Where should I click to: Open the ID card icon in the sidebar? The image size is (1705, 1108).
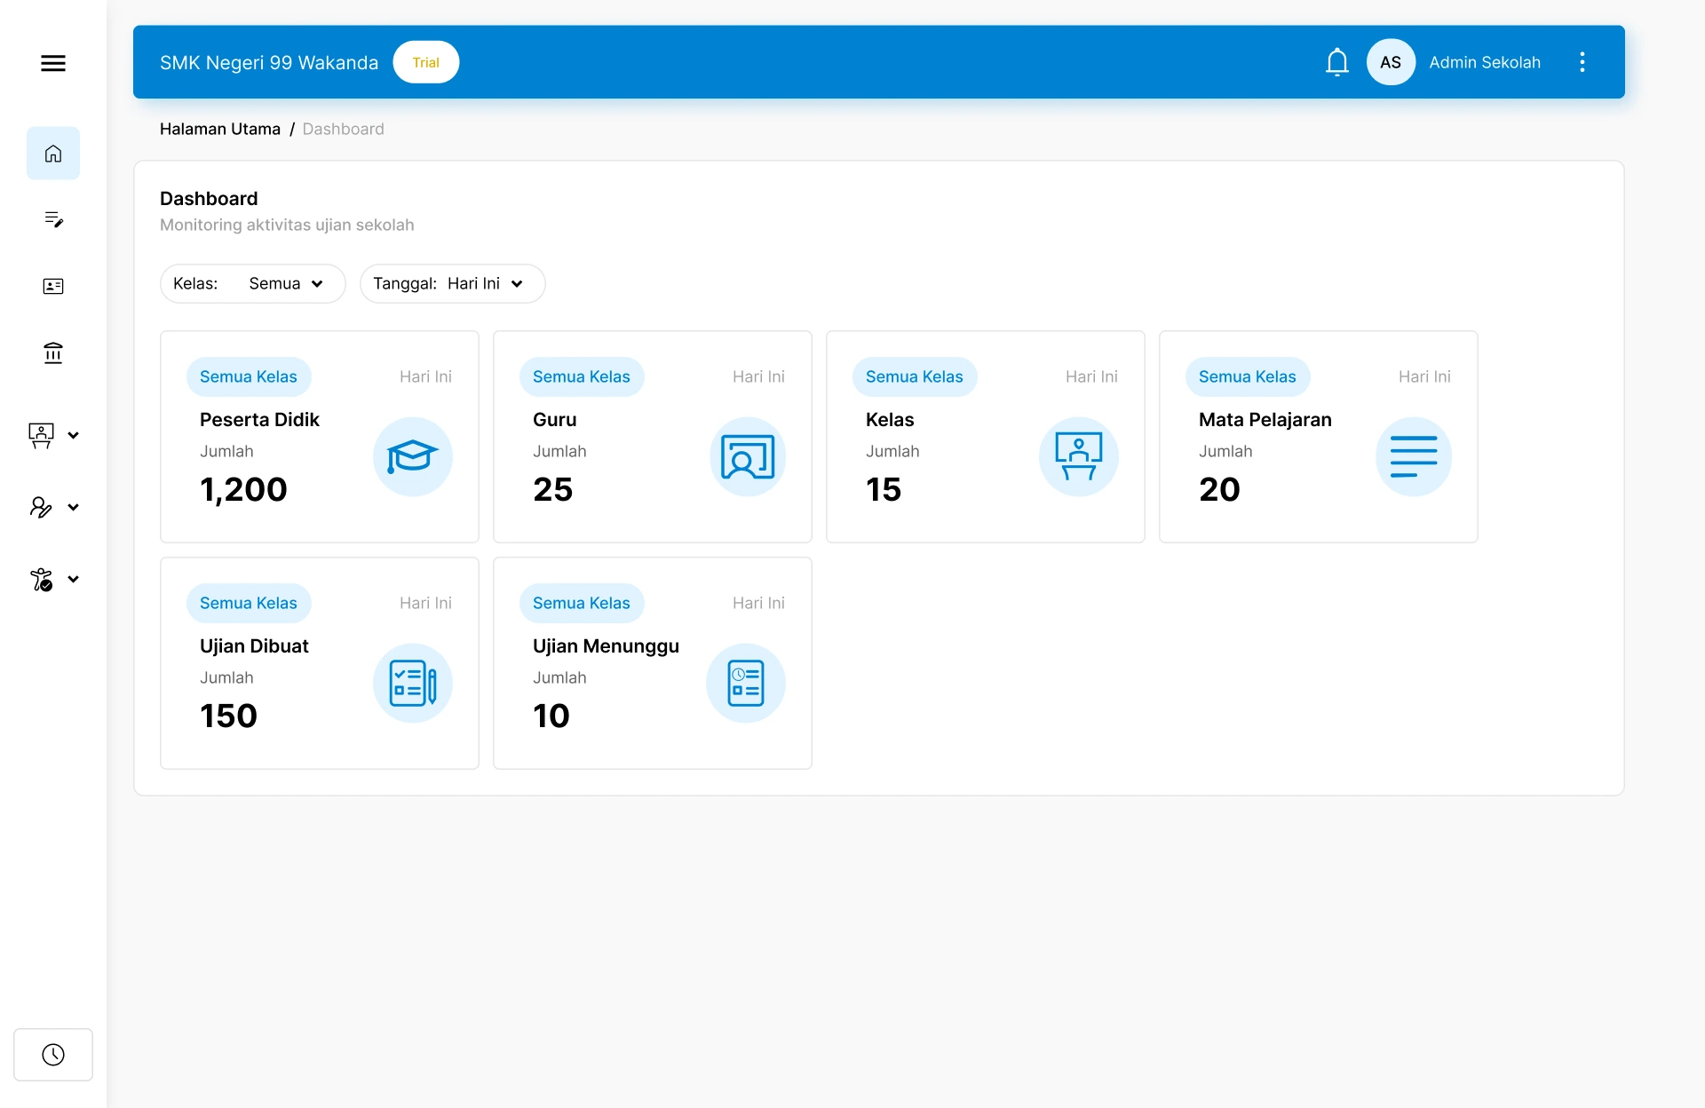pos(53,286)
